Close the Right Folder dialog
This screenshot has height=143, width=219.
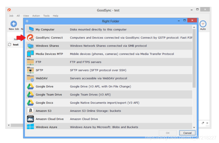pyautogui.click(x=192, y=20)
